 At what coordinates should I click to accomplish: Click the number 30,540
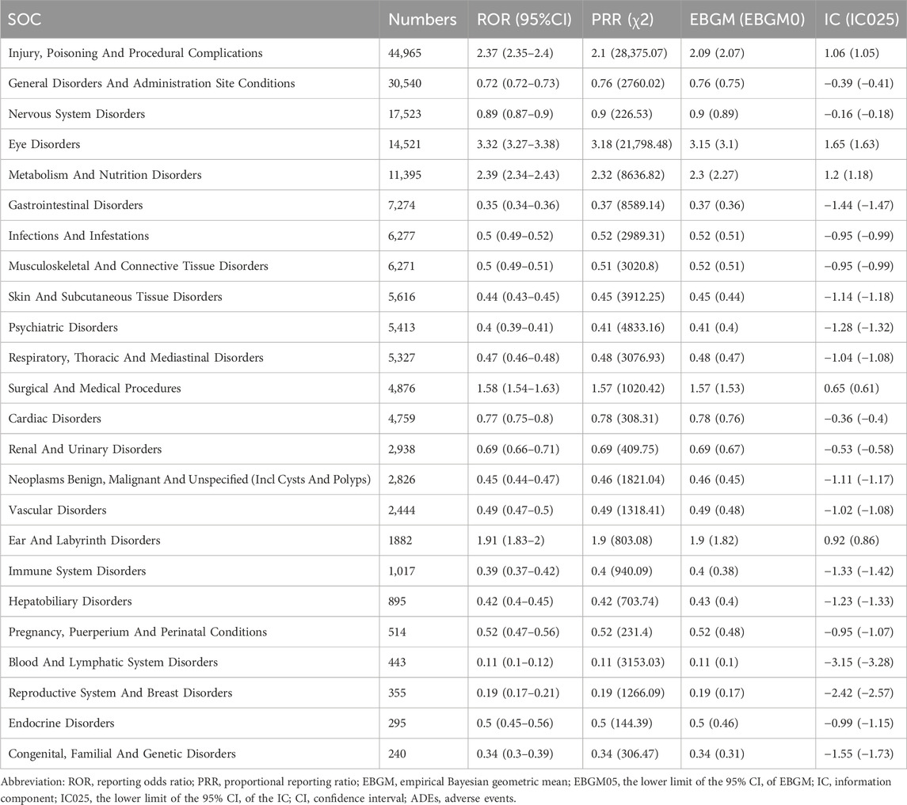(x=405, y=83)
